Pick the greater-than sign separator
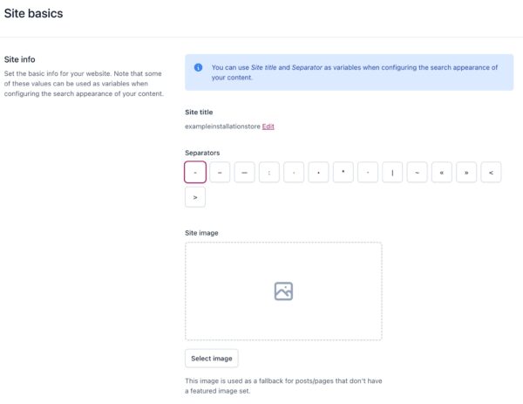The height and width of the screenshot is (404, 523). point(195,197)
